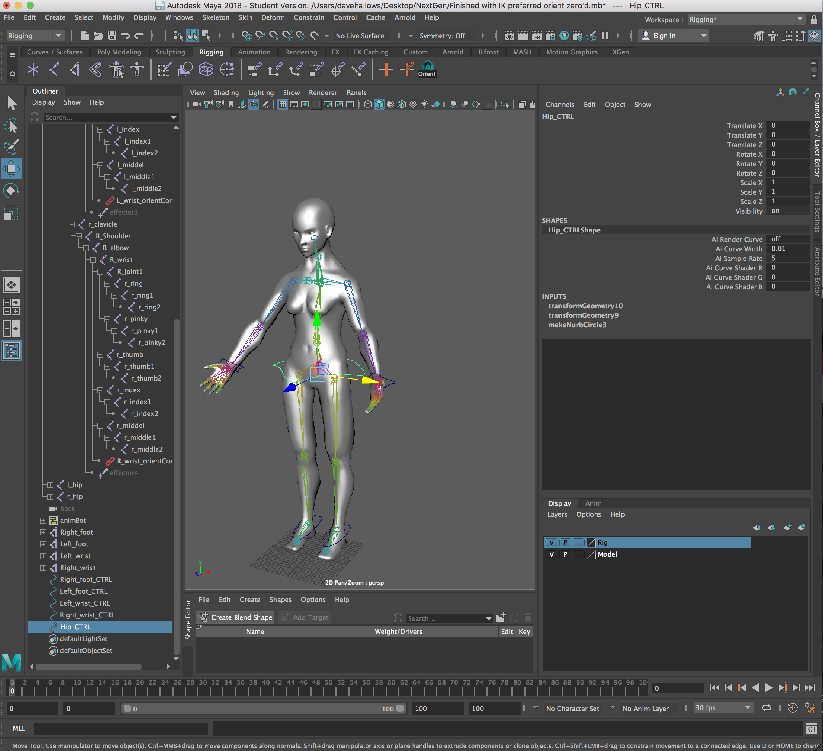Step back one frame button
Viewport: 823px width, 751px height.
click(728, 688)
